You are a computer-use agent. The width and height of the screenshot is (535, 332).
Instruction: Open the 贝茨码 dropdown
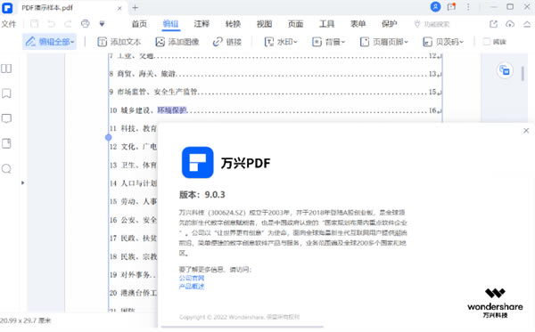pos(443,42)
